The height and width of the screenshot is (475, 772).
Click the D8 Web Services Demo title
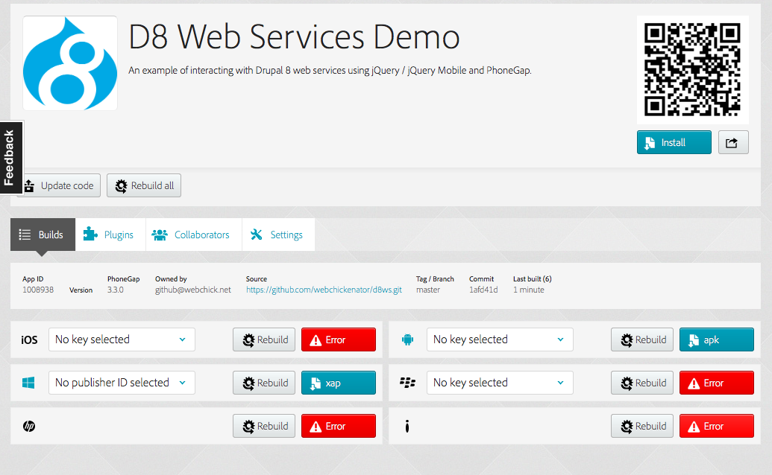[x=294, y=36]
